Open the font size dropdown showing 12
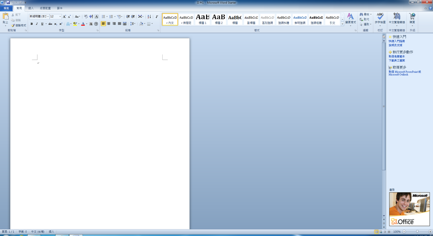The image size is (433, 236). click(x=60, y=16)
